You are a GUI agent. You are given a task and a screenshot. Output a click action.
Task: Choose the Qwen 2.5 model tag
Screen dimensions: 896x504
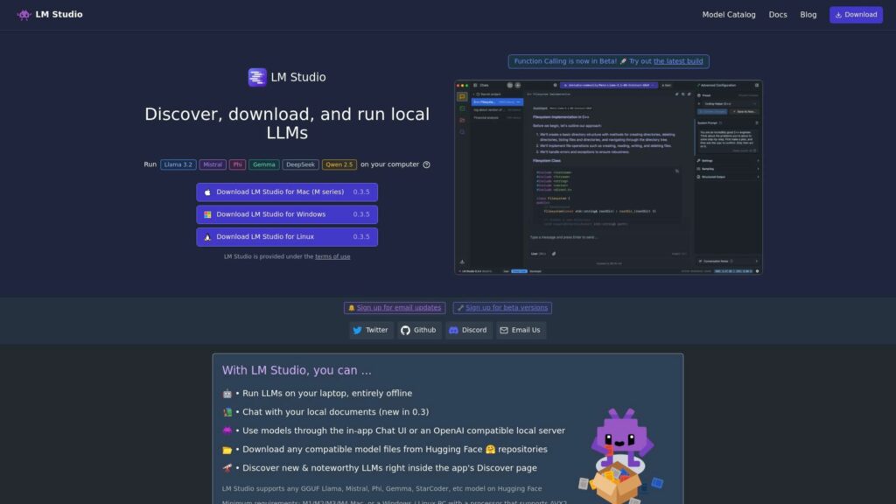coord(339,164)
